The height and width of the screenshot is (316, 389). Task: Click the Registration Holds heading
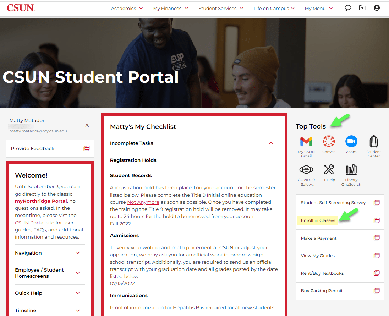(133, 160)
